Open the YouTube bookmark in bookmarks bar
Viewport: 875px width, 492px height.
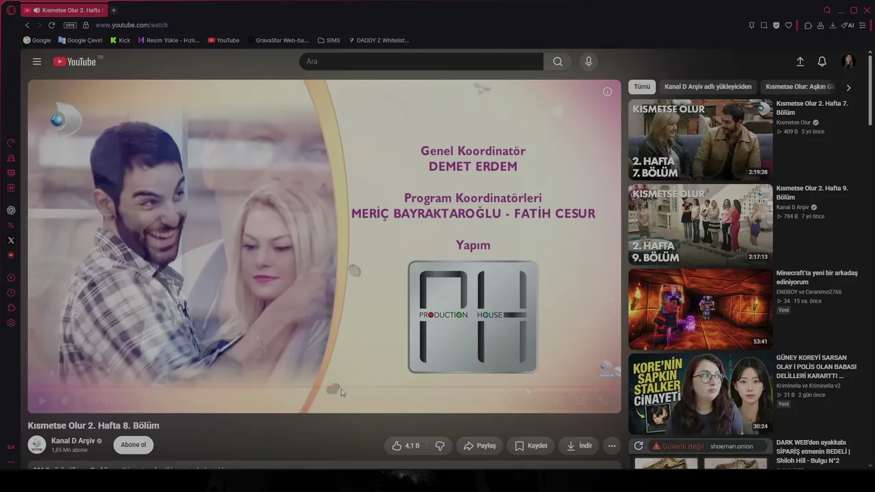tap(224, 40)
